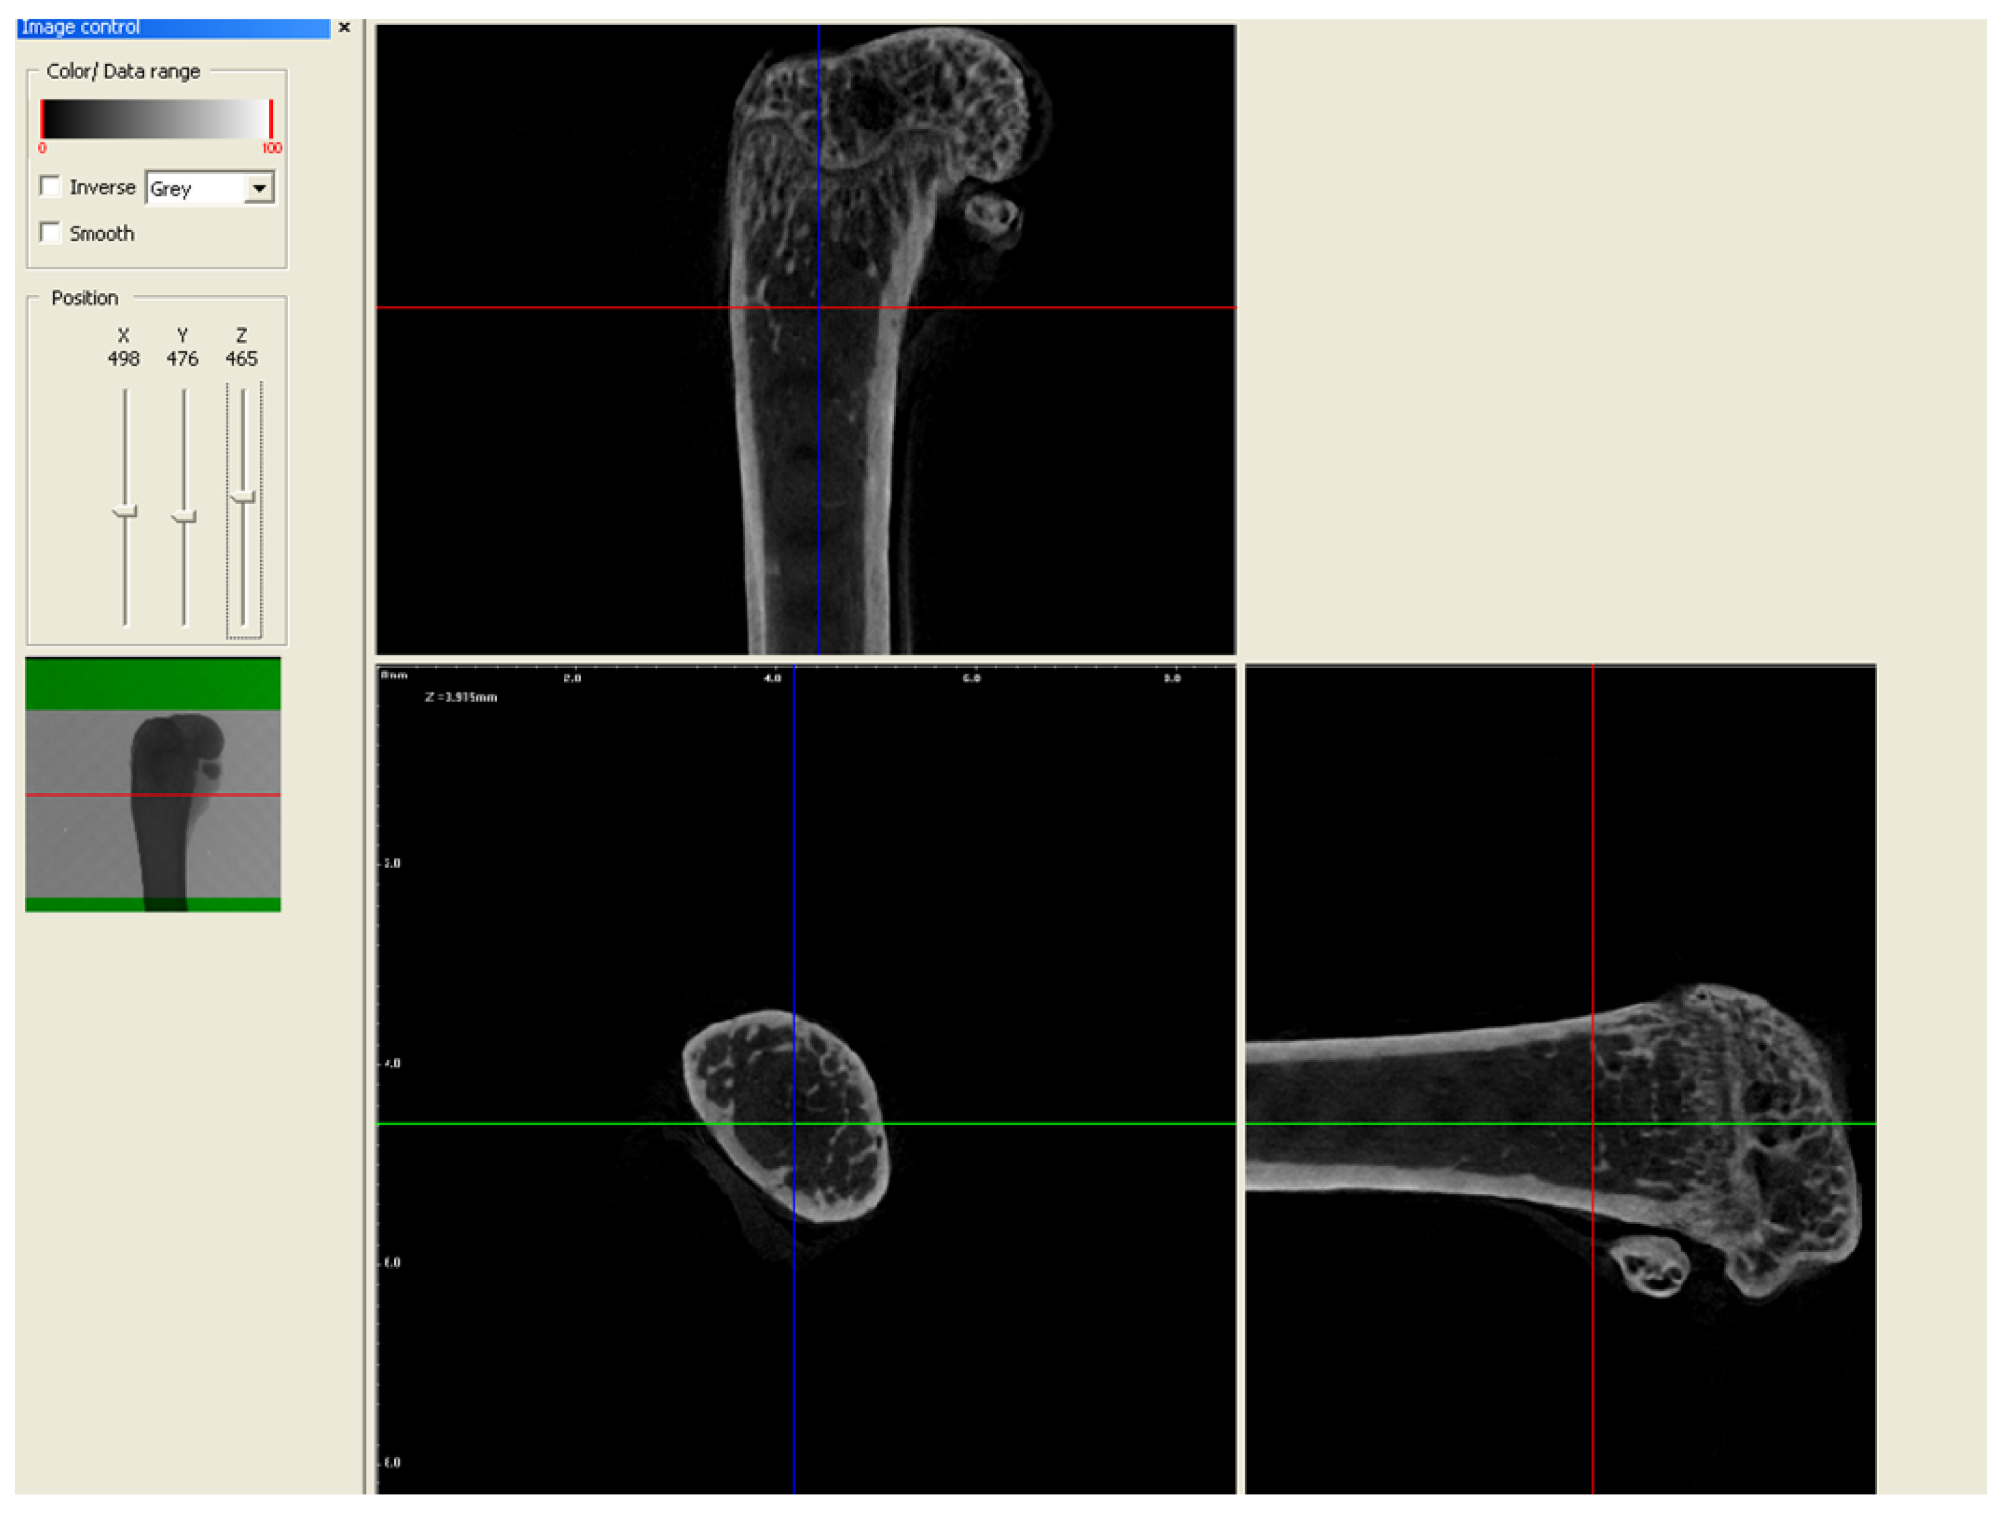The height and width of the screenshot is (1518, 2003).
Task: Click the Z=3.915mm label in transaxial view
Action: point(461,697)
